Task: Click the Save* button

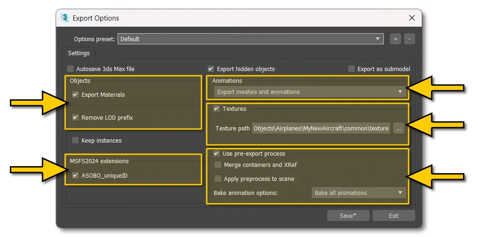Action: pos(348,215)
